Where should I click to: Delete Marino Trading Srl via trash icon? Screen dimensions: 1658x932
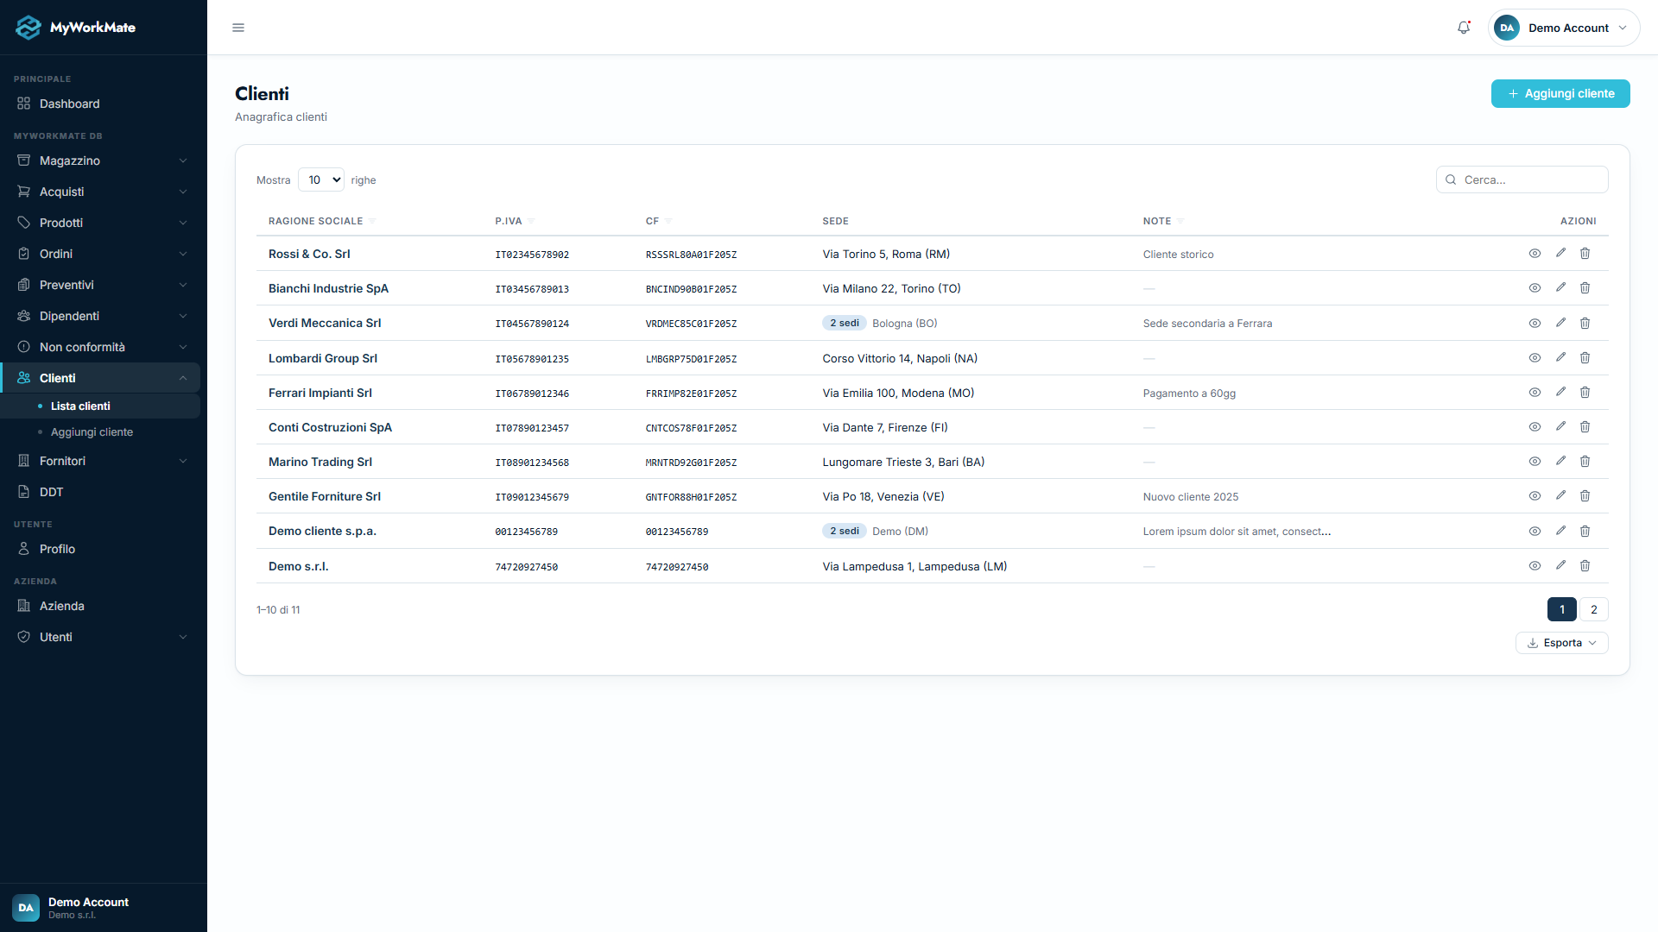tap(1585, 462)
